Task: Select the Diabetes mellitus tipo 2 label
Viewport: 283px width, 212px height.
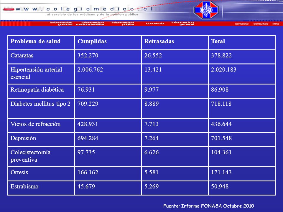Action: click(40, 104)
